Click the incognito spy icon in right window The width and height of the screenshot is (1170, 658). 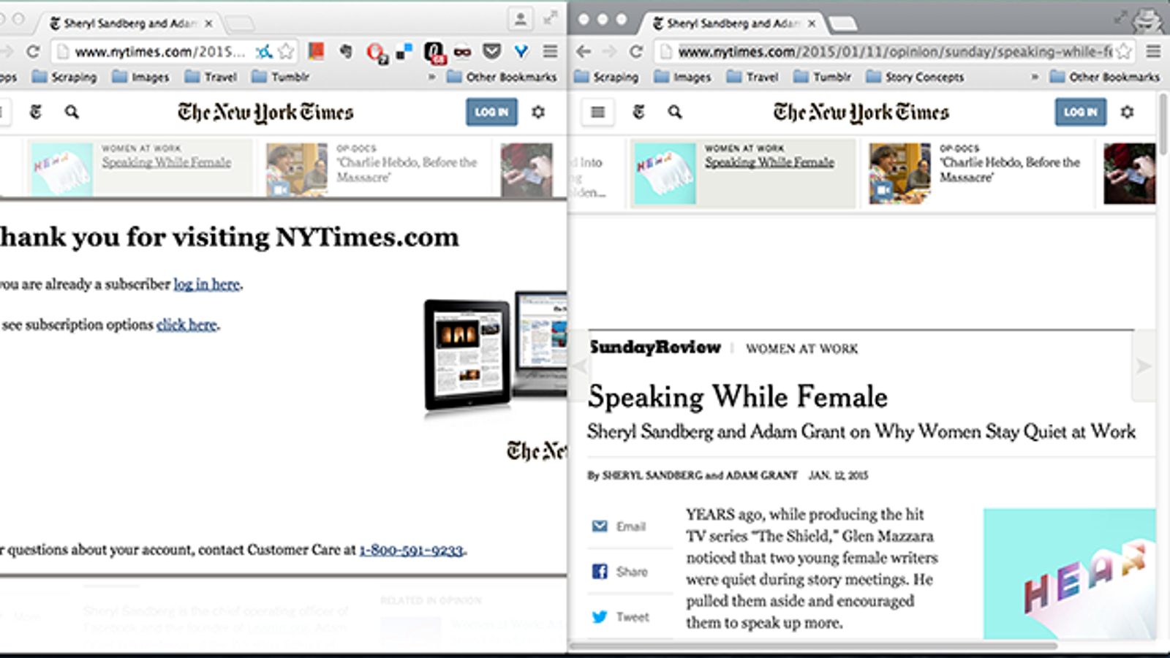(1147, 20)
